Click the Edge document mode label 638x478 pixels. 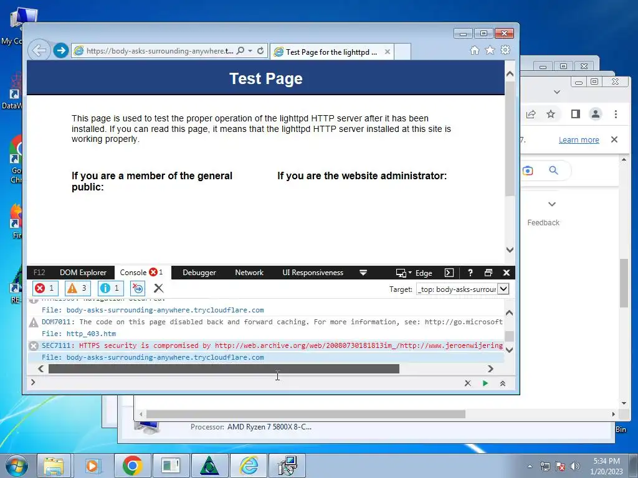tap(424, 273)
